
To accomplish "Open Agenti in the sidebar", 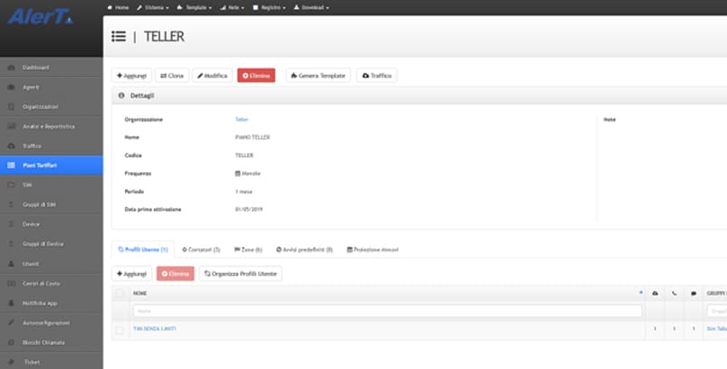I will [51, 87].
